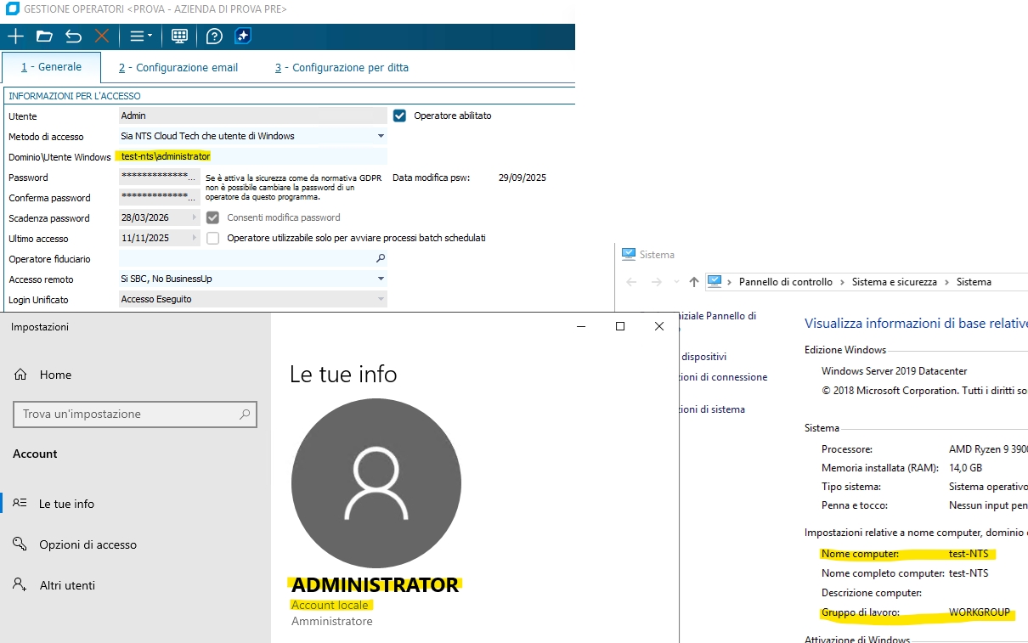Click the Operatore fiduciario search magnifier icon
Screen dimensions: 1028x643
point(381,258)
